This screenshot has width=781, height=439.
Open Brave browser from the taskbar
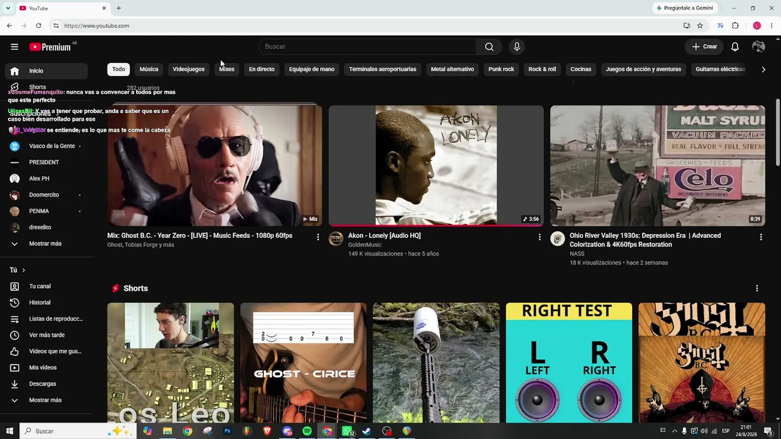coord(267,431)
